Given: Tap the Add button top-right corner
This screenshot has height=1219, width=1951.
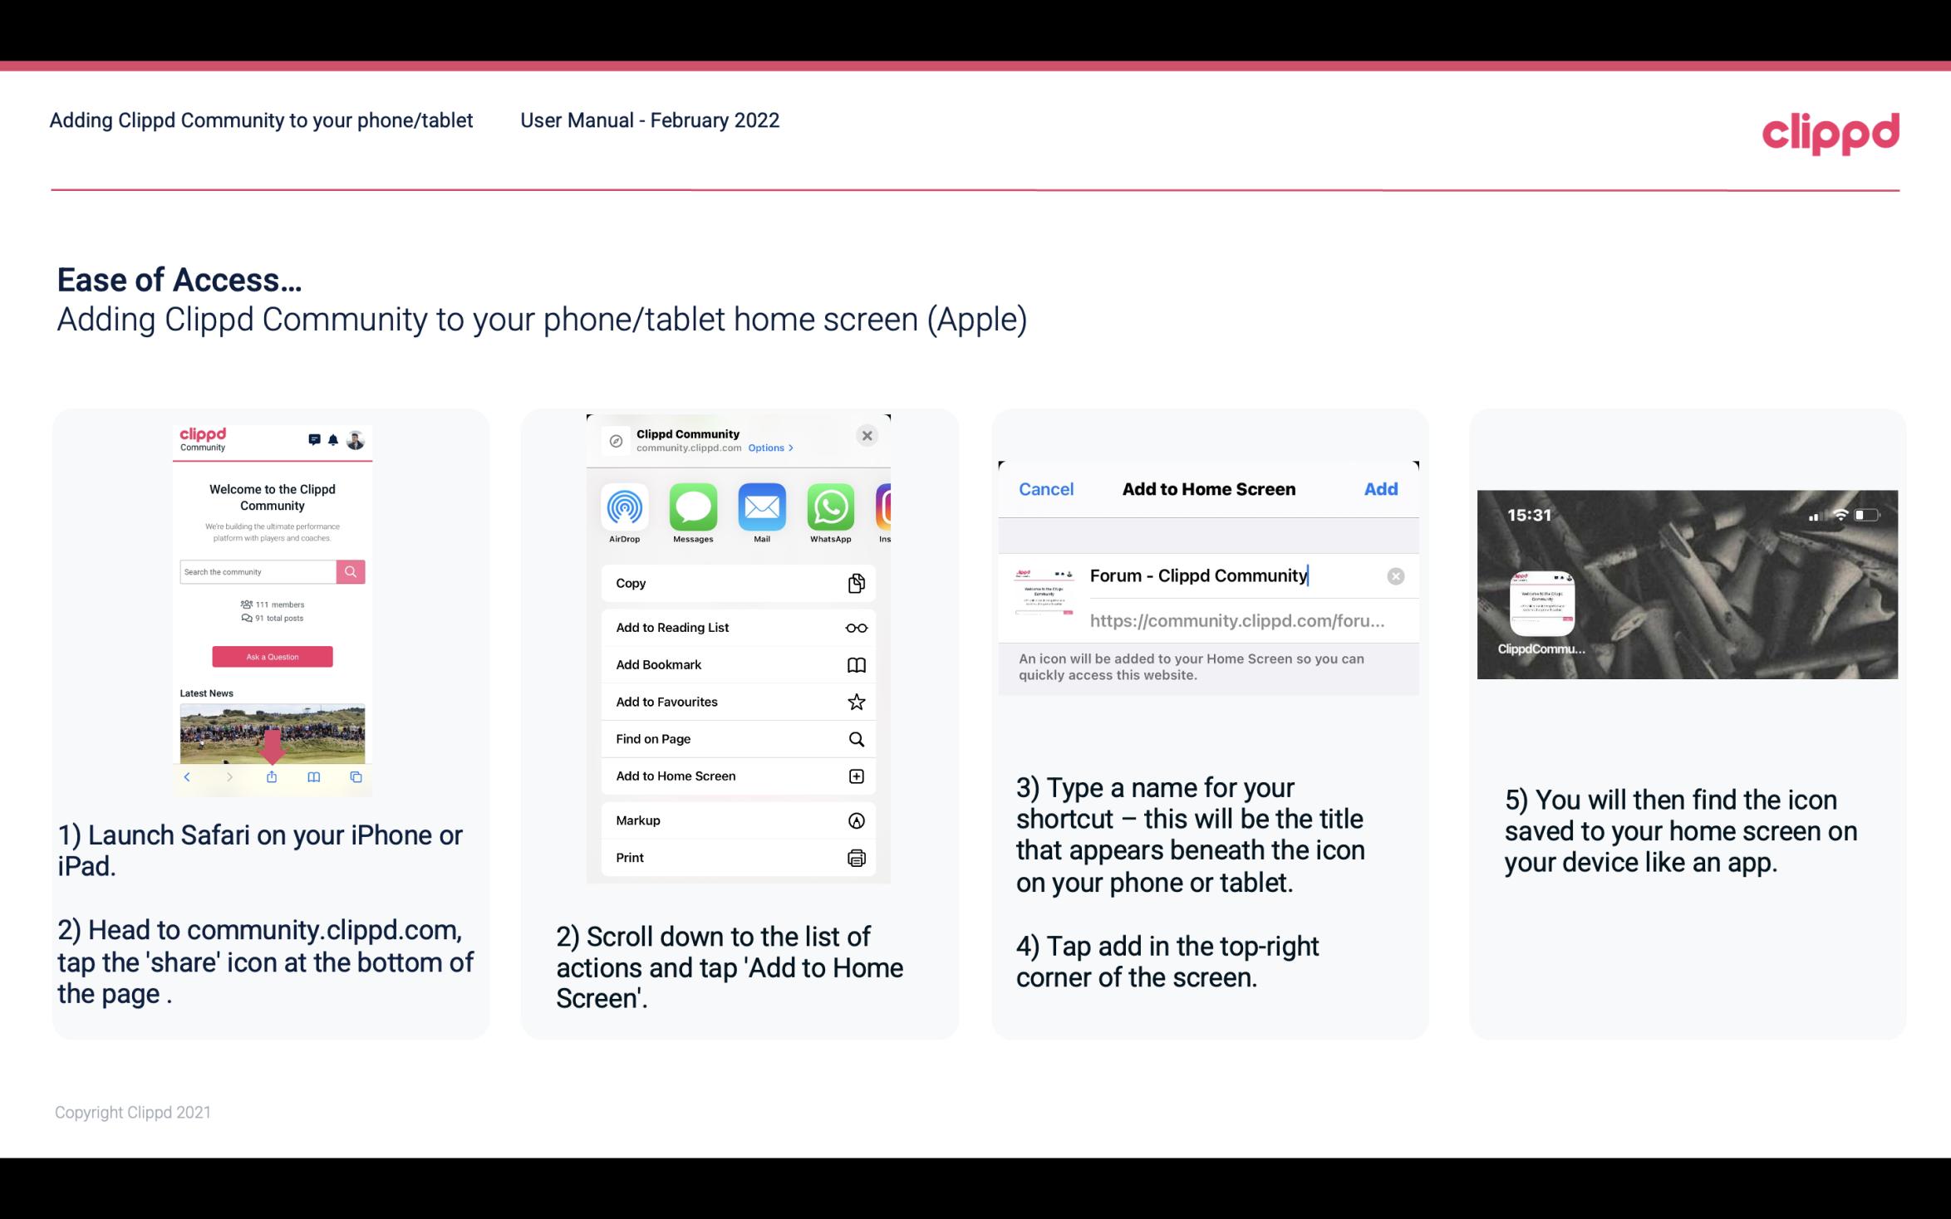Looking at the screenshot, I should pyautogui.click(x=1379, y=489).
